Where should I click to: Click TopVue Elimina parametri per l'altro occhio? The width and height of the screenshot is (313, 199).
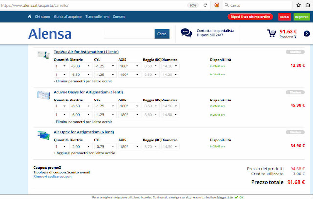[83, 81]
